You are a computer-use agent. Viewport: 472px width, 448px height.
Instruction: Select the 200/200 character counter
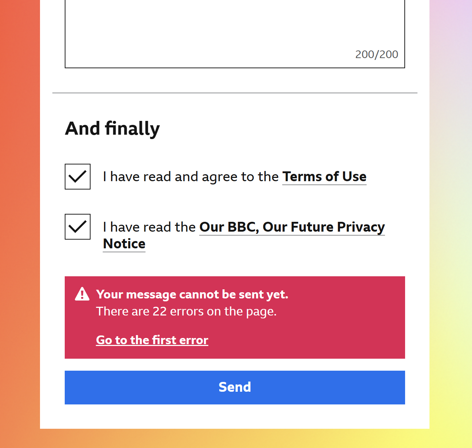pos(377,54)
